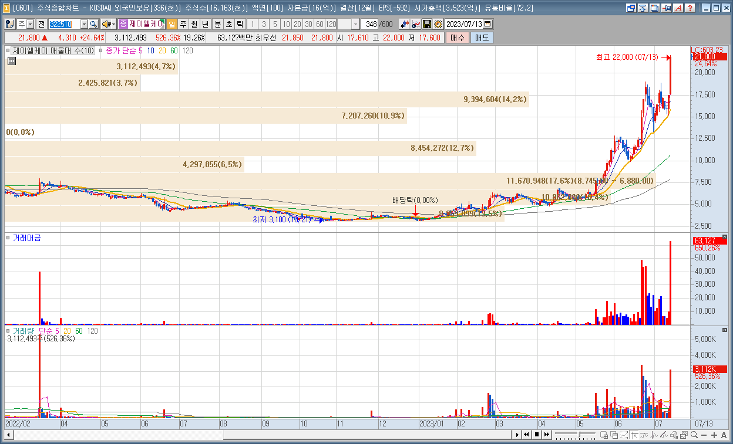Click the 거래대금 panel label
This screenshot has width=733, height=444.
pyautogui.click(x=26, y=238)
